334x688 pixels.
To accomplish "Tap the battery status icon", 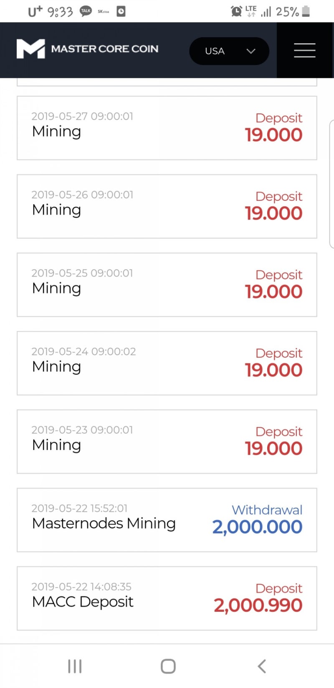I will point(306,11).
